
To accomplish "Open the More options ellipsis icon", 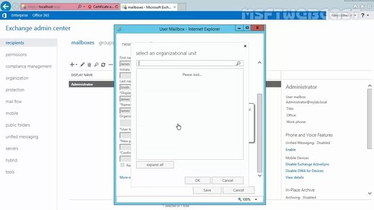I will coord(110,65).
